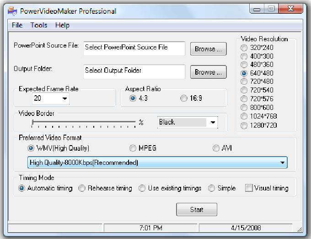Close the PowerVideoMaker window
311x239 pixels.
(x=290, y=9)
